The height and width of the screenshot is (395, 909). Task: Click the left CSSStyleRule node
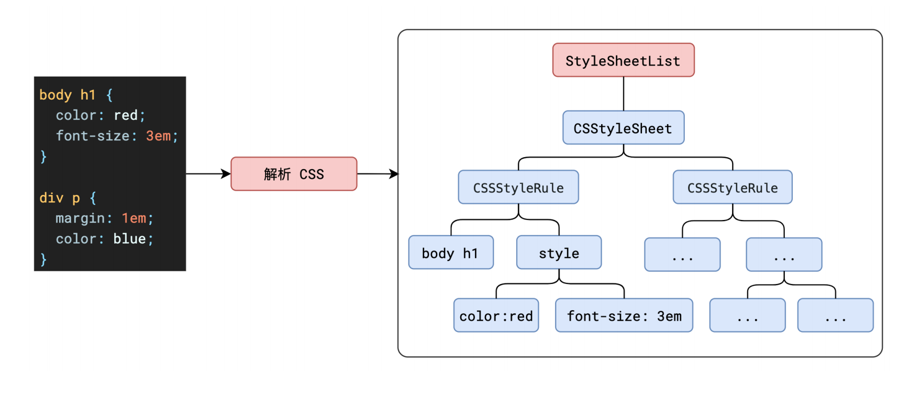point(518,187)
